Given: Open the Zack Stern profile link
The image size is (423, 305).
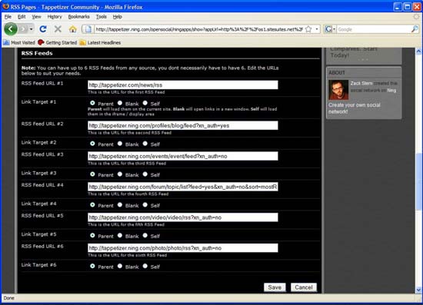Looking at the screenshot, I should click(361, 83).
